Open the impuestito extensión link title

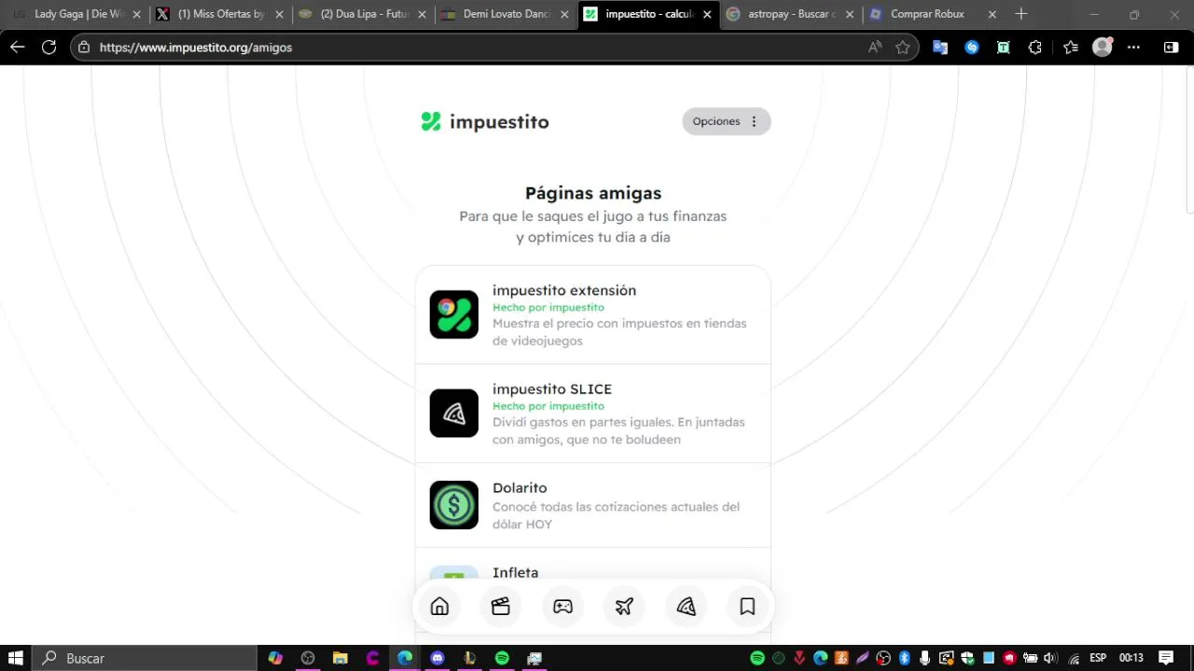pyautogui.click(x=564, y=290)
